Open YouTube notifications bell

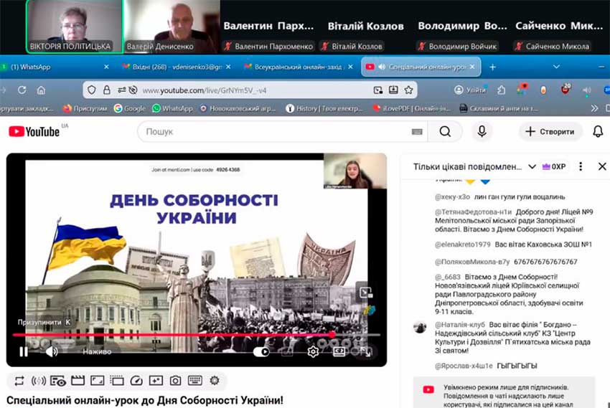coord(598,131)
